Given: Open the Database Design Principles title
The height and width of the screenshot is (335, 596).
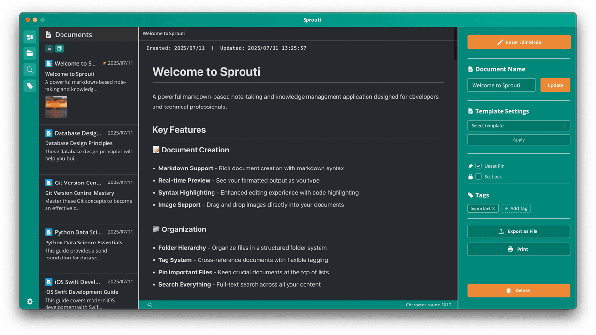Looking at the screenshot, I should pyautogui.click(x=79, y=143).
